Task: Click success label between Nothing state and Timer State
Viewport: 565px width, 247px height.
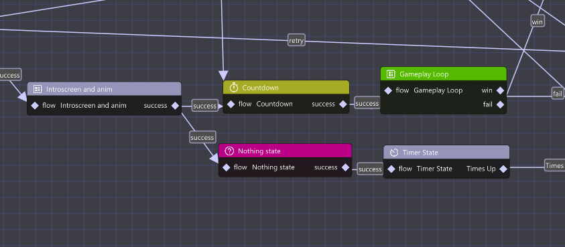Action: pyautogui.click(x=370, y=169)
